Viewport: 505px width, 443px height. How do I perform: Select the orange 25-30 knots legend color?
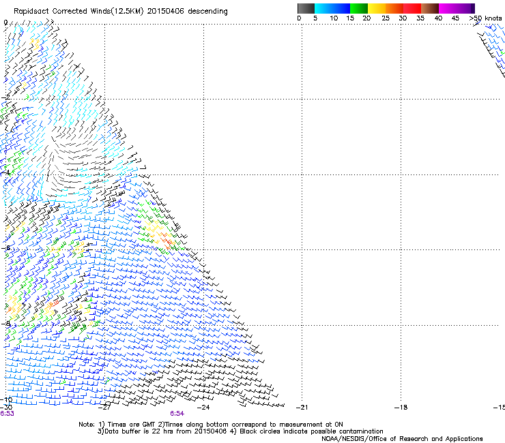point(394,8)
